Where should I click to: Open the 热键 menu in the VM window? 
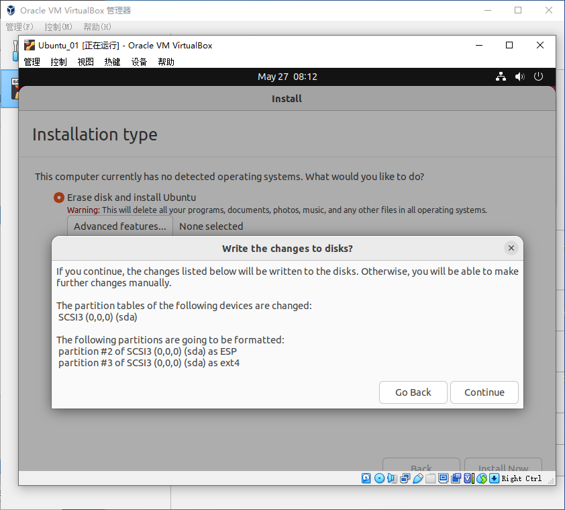pos(112,62)
